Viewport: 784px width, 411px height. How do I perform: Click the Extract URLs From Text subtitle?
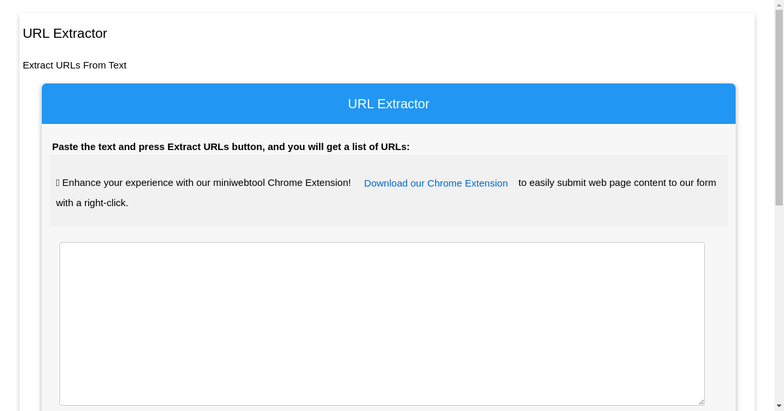point(74,65)
